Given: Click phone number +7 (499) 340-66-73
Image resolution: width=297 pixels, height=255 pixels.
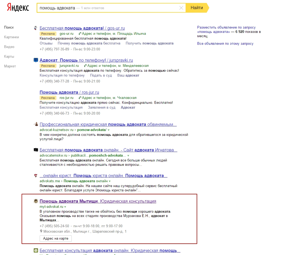Looking at the screenshot, I should 54,113.
